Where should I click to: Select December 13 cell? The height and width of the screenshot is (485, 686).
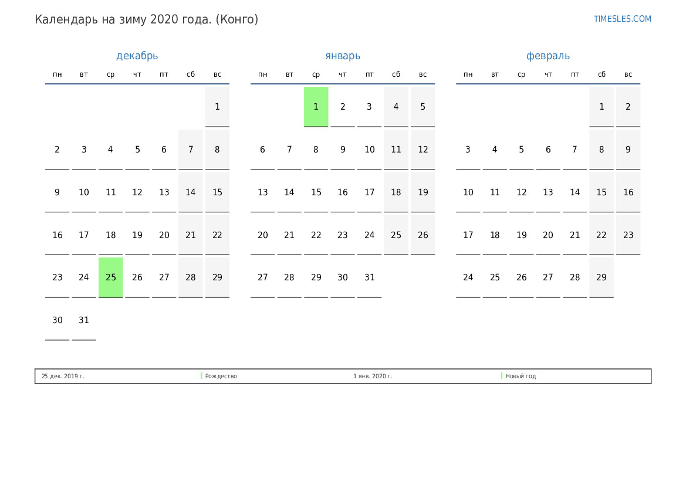coord(164,192)
